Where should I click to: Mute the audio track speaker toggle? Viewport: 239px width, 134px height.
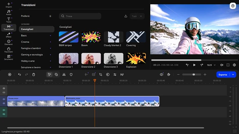[4, 110]
